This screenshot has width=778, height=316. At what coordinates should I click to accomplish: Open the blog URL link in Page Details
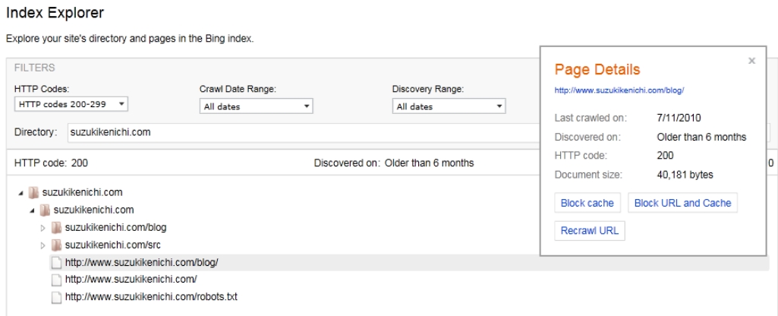619,90
